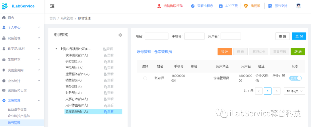Screen dimensions: 311x127
Task: Click the iLabService logo icon
Action: click(5, 6)
